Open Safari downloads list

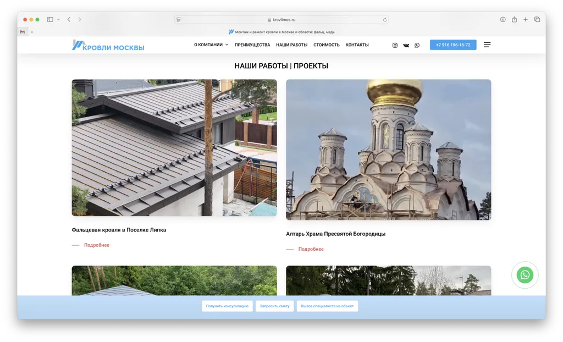(503, 19)
